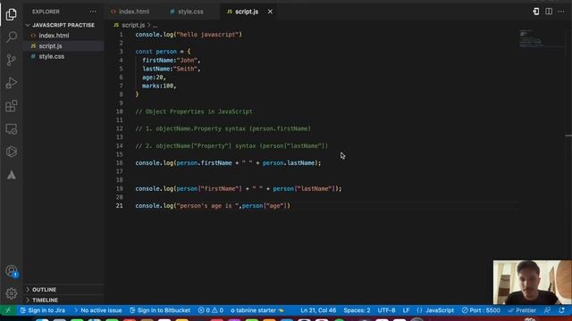572x321 pixels.
Task: Click Sign in to Jira
Action: coord(43,310)
